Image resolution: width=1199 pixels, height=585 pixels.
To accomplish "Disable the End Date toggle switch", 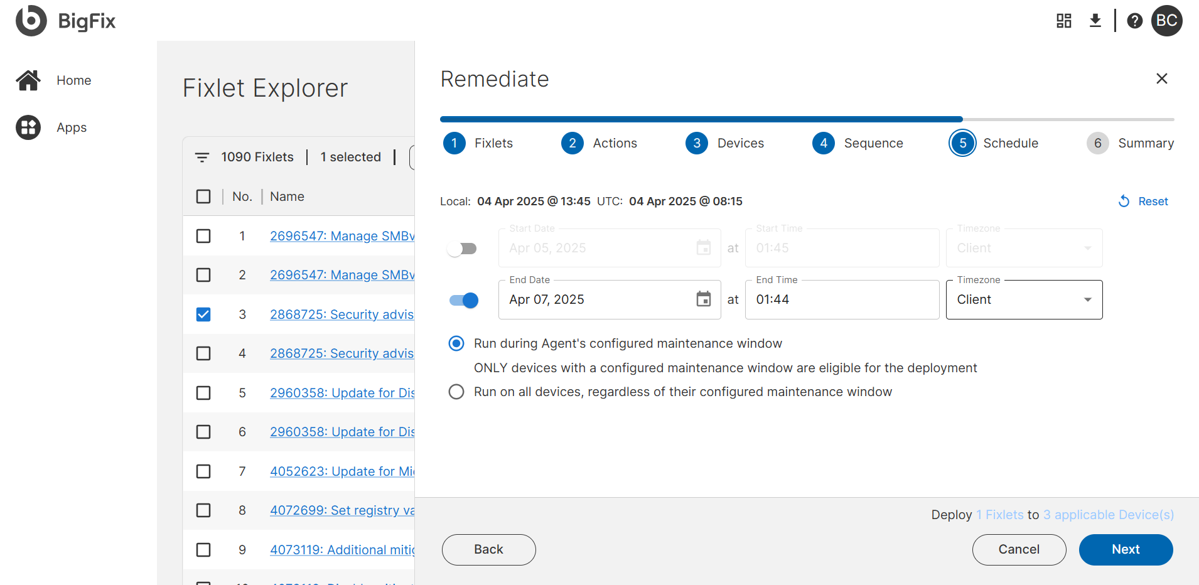I will (464, 300).
